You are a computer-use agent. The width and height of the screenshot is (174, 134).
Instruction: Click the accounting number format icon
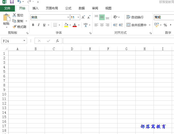click(x=157, y=25)
